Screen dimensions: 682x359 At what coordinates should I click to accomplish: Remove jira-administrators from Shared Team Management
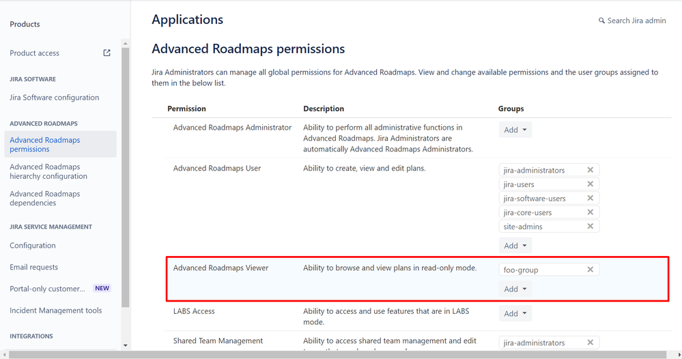pos(591,343)
